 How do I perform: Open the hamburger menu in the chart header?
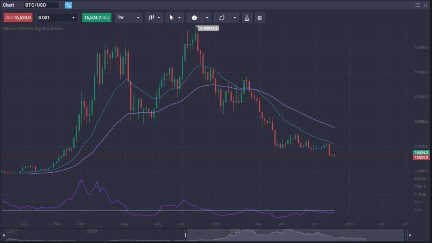417,5
